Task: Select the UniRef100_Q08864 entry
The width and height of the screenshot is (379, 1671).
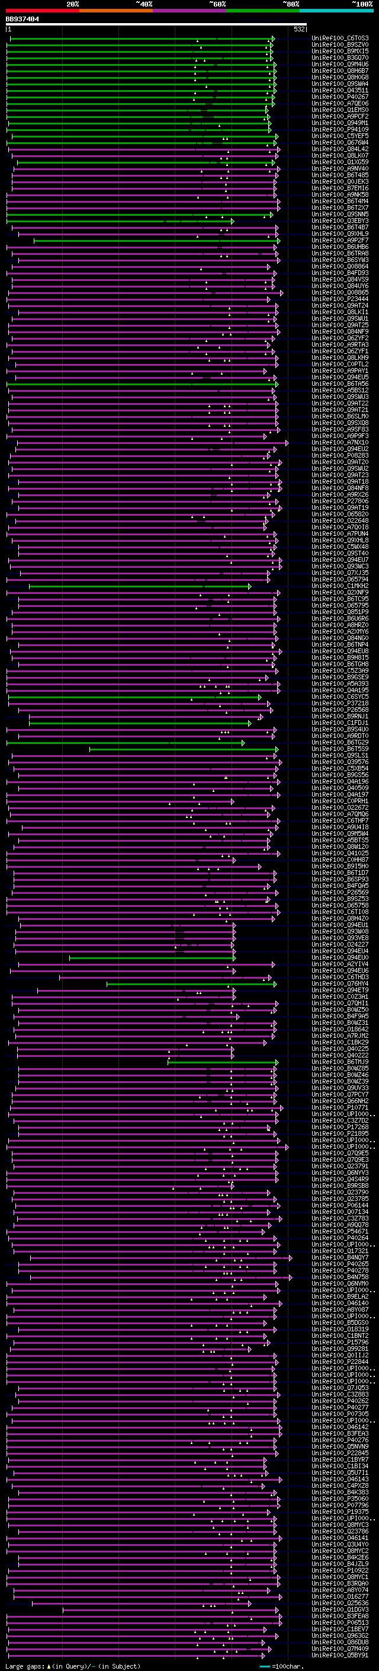Action: click(340, 266)
